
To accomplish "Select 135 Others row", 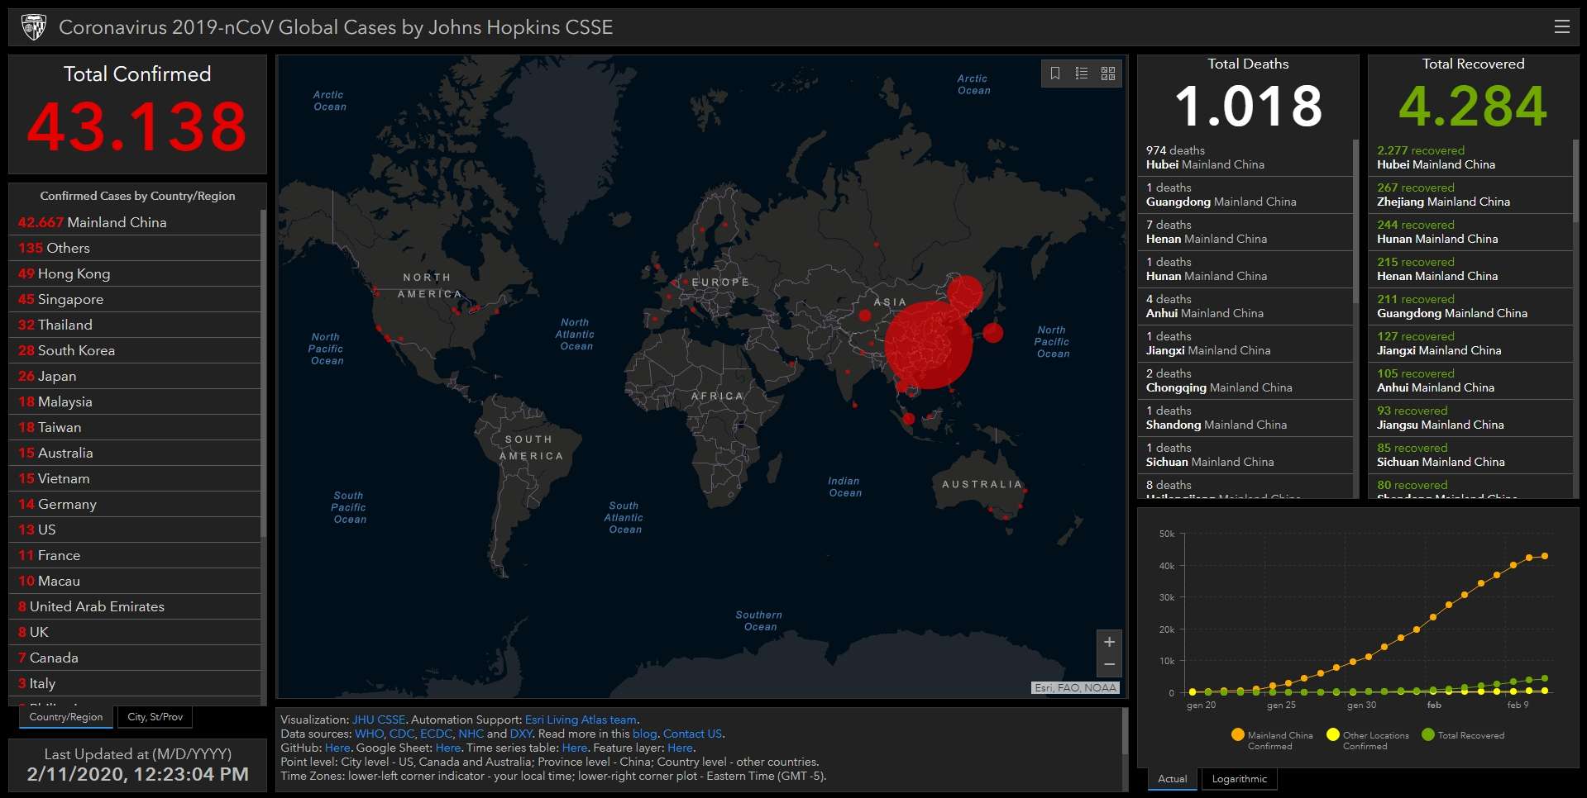I will pyautogui.click(x=135, y=248).
